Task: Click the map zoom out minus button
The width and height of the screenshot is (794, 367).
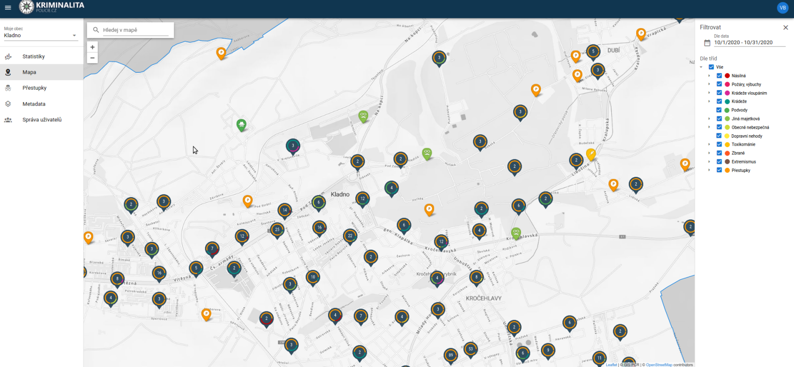Action: pyautogui.click(x=92, y=58)
